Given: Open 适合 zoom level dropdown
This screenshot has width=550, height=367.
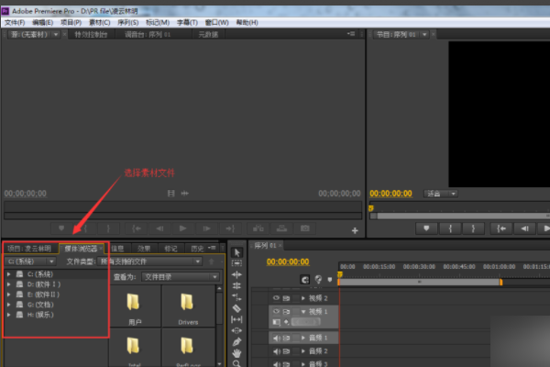Looking at the screenshot, I should pyautogui.click(x=441, y=194).
